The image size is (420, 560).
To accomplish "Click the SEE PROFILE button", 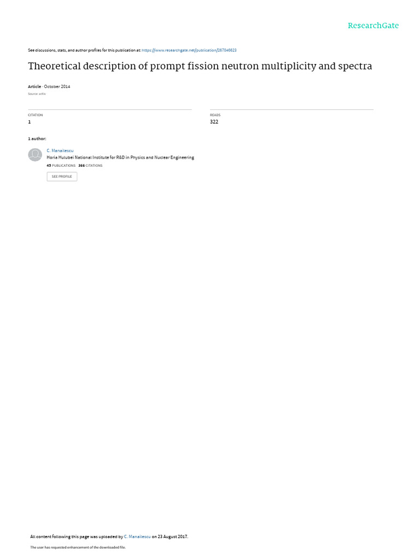I will (62, 177).
